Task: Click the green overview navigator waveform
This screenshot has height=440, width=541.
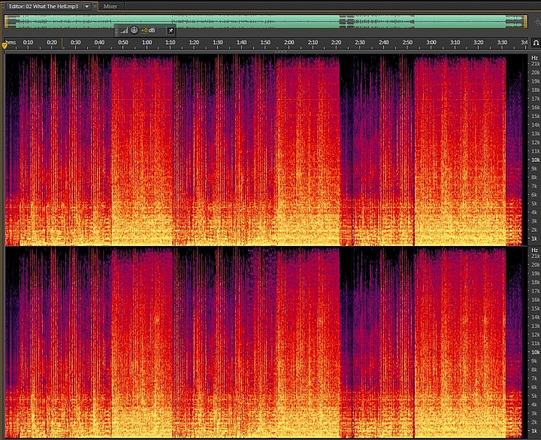Action: tap(266, 21)
